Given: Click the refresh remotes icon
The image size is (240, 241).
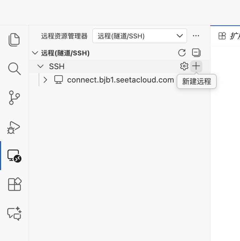Looking at the screenshot, I should click(182, 53).
